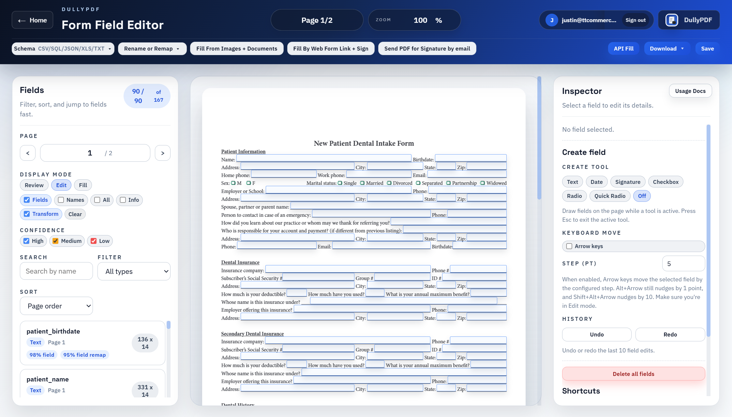Advance to page 2 using next page arrow
The height and width of the screenshot is (417, 732).
pyautogui.click(x=162, y=153)
